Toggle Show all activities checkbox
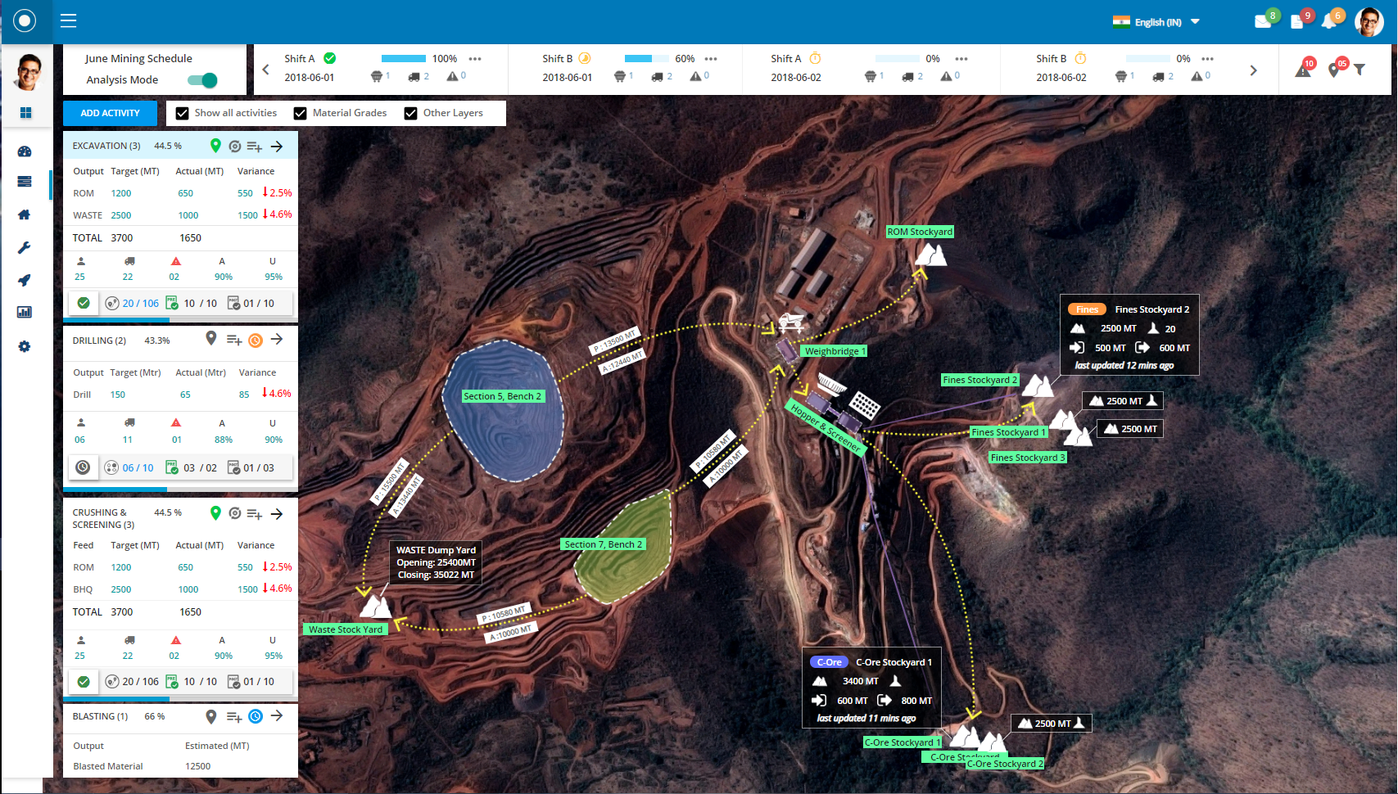The image size is (1398, 794). coord(183,114)
